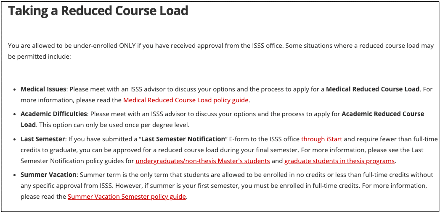The image size is (440, 213).
Task: Click the bold 'Medical Reduced Course Load' phrase
Action: pos(373,89)
